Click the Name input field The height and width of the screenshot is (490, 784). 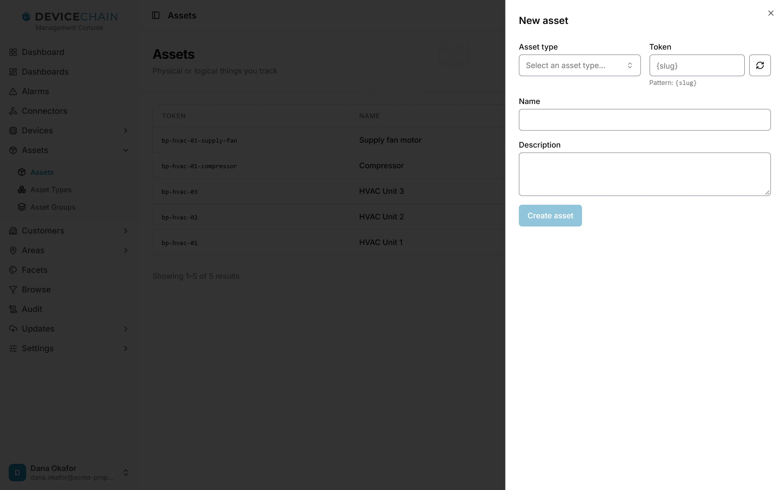pyautogui.click(x=644, y=120)
